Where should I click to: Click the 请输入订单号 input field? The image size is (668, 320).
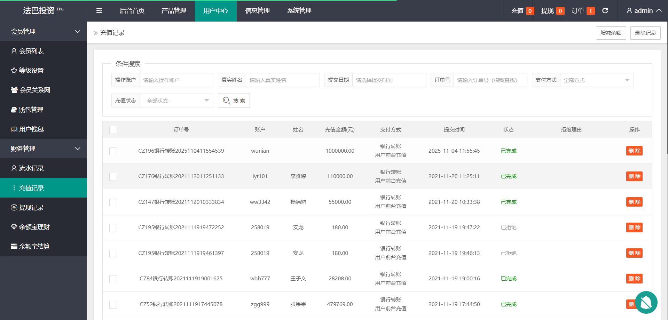click(x=490, y=80)
